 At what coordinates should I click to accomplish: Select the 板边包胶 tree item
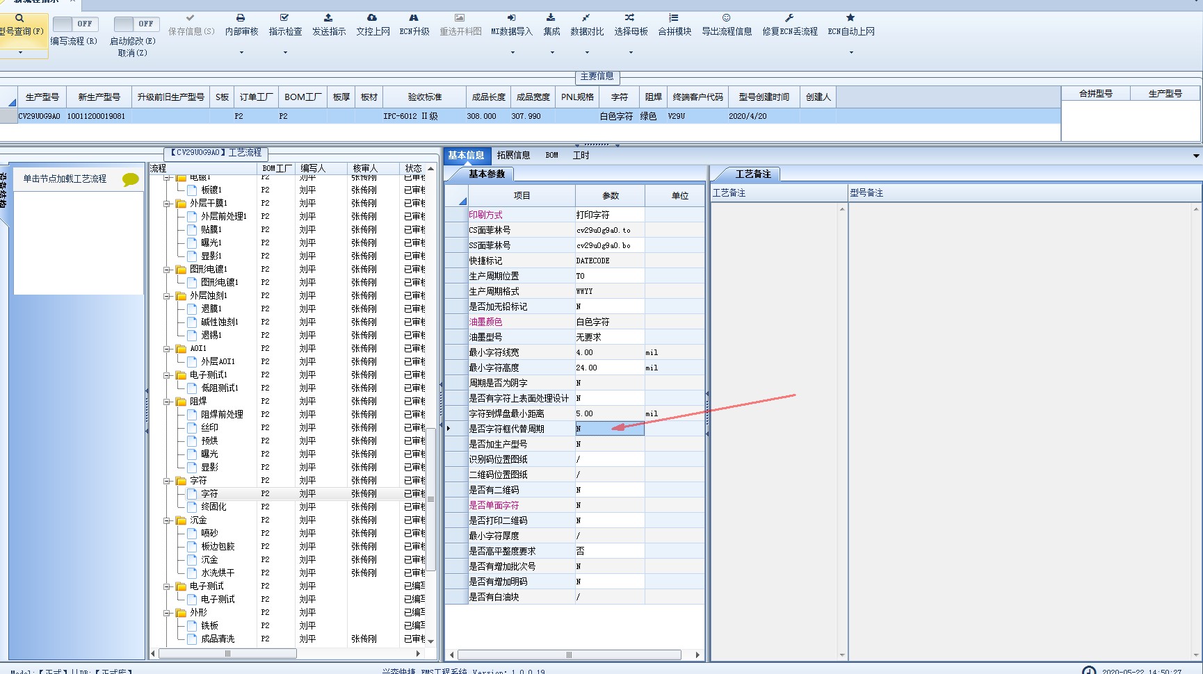(x=218, y=547)
